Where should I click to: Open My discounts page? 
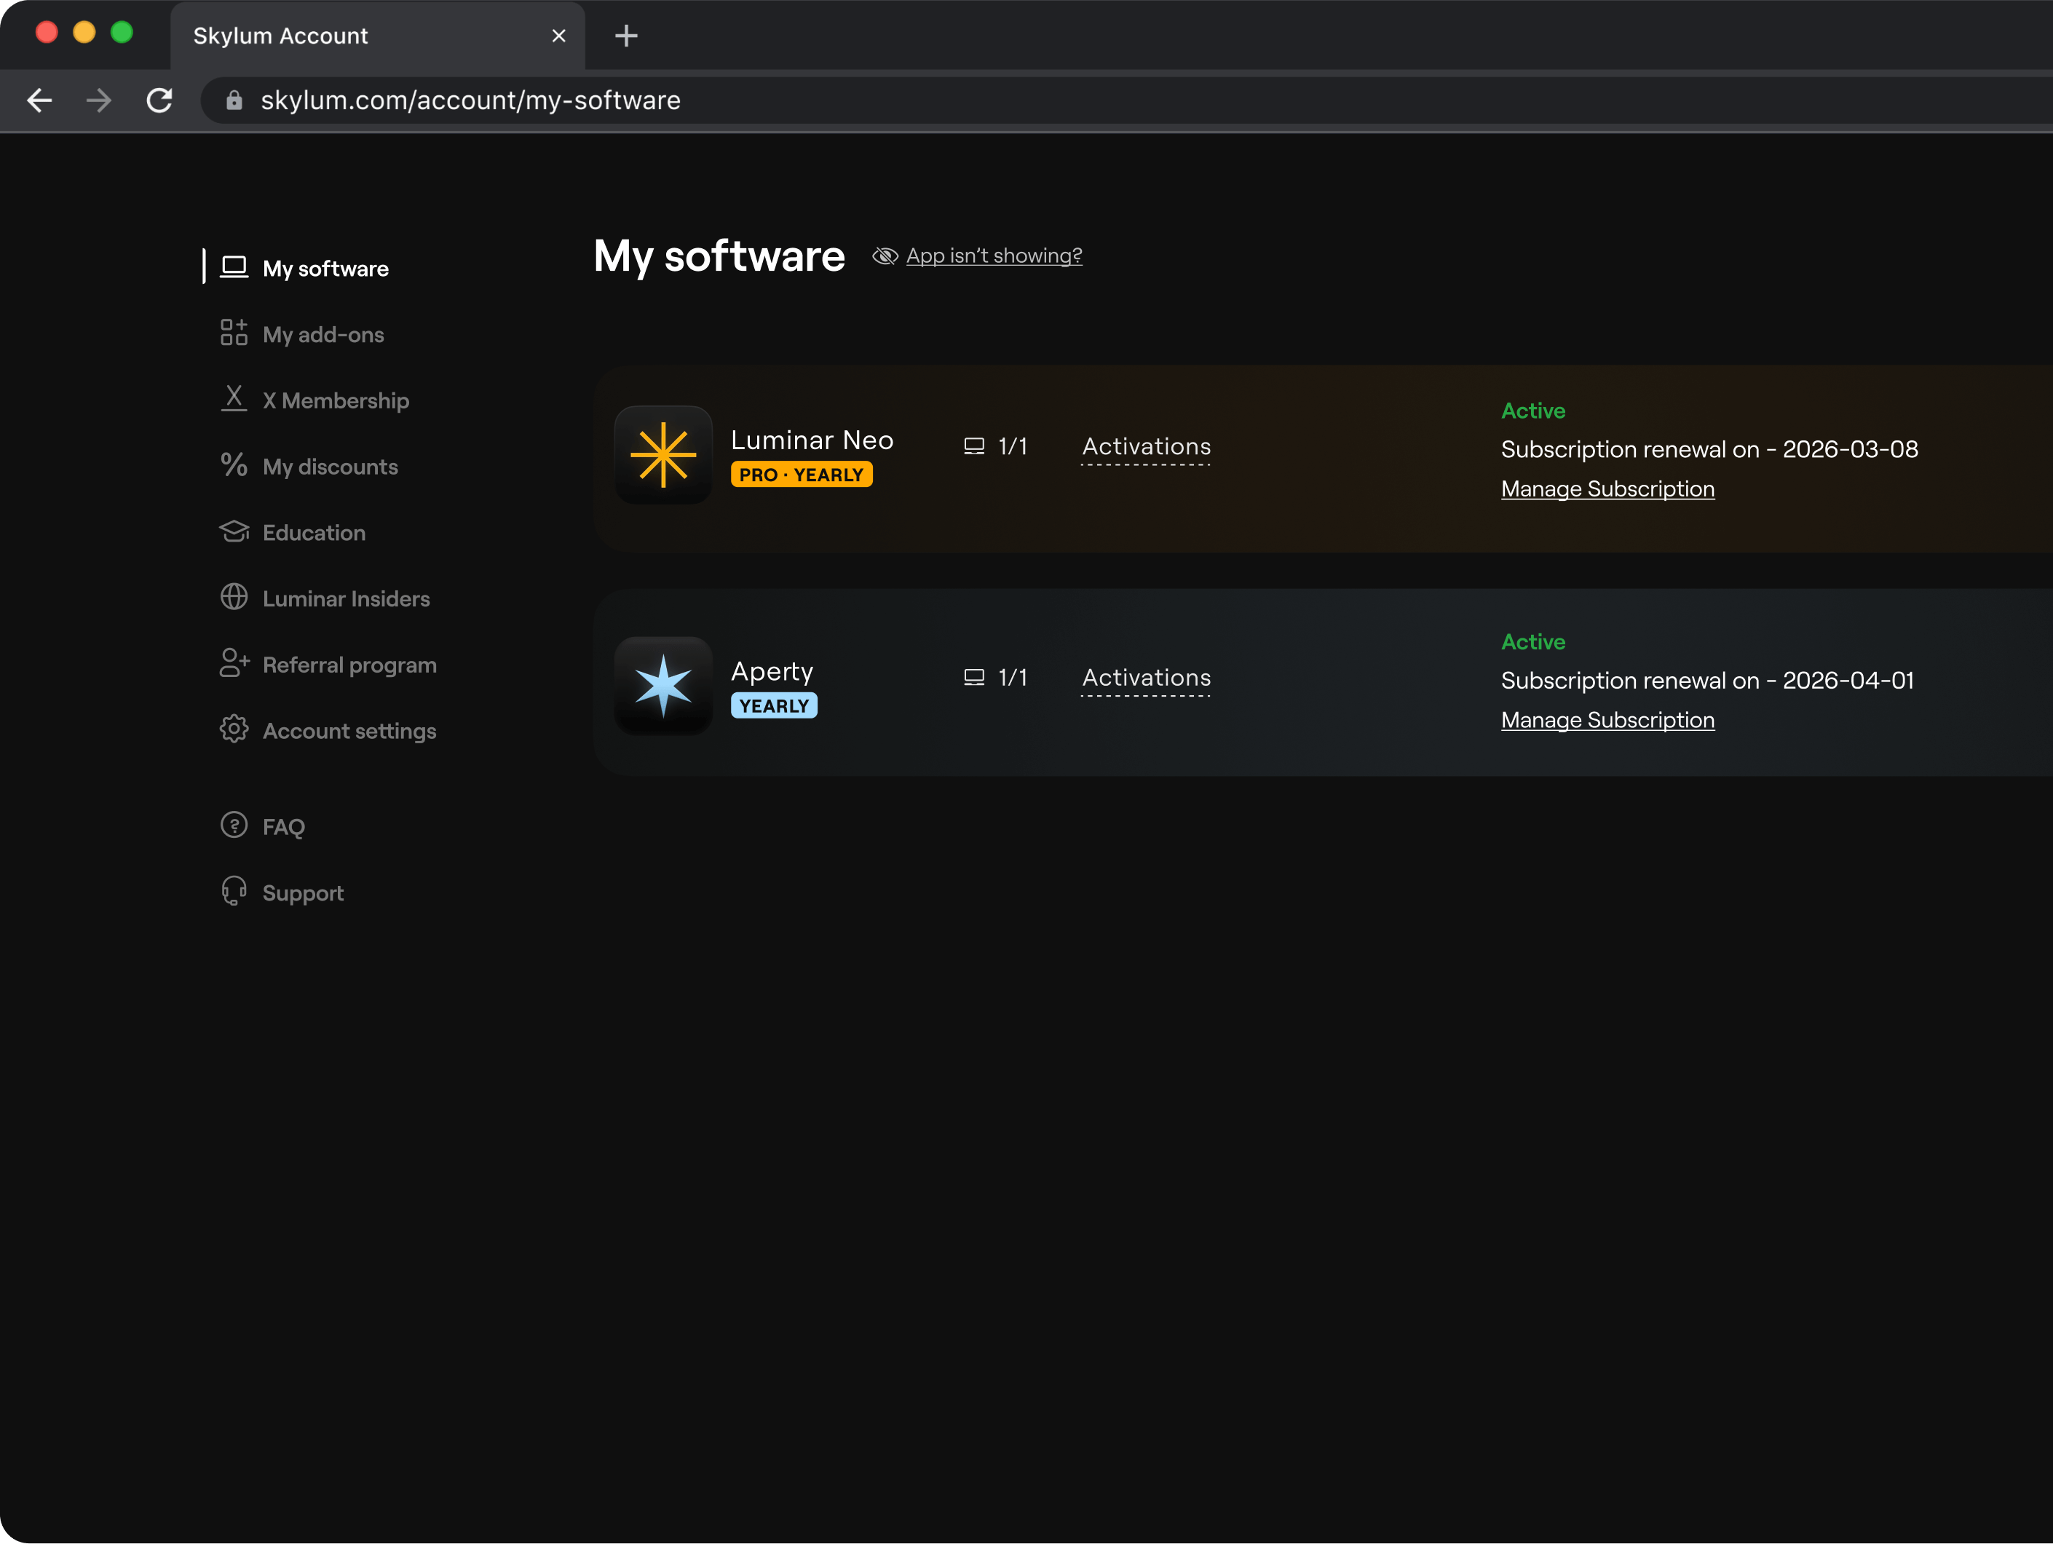tap(330, 466)
